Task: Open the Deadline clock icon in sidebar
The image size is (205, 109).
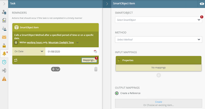Action: coord(4,62)
